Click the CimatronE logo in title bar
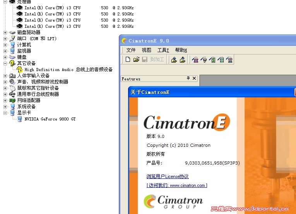 [124, 41]
